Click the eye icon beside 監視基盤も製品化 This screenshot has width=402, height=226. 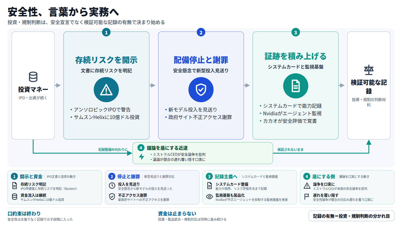click(210, 197)
